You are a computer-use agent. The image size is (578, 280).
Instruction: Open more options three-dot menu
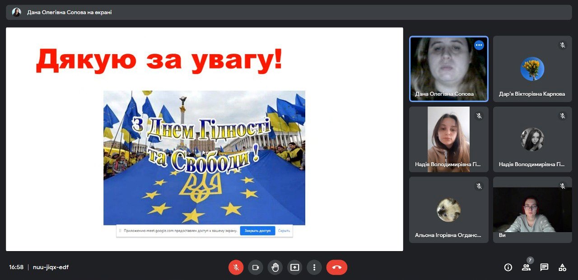pyautogui.click(x=314, y=267)
